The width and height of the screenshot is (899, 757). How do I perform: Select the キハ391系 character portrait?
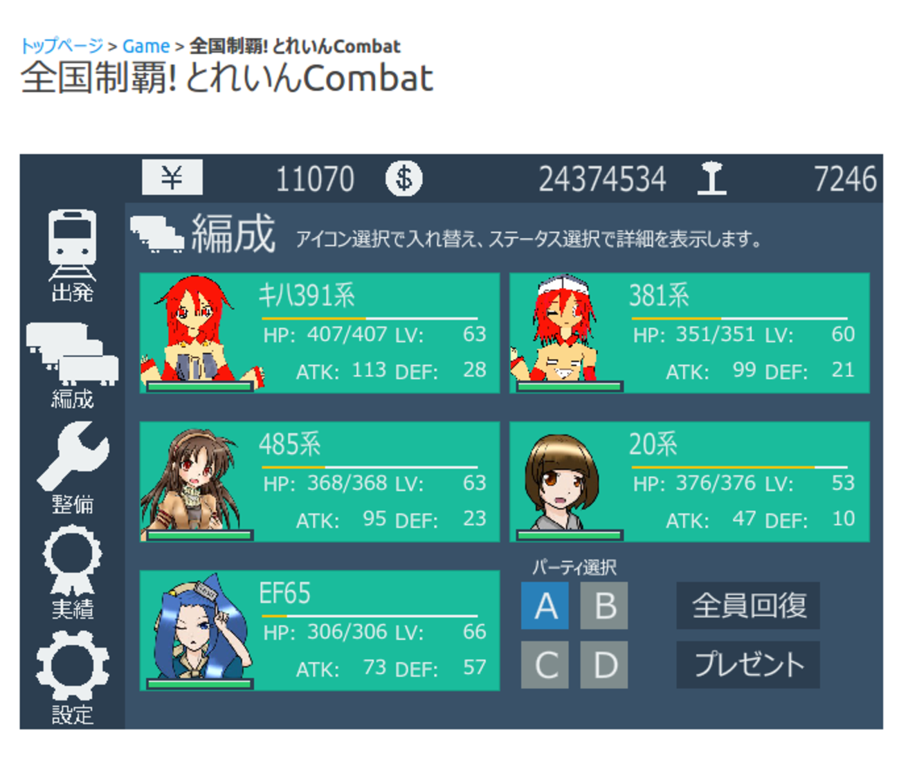pyautogui.click(x=199, y=334)
